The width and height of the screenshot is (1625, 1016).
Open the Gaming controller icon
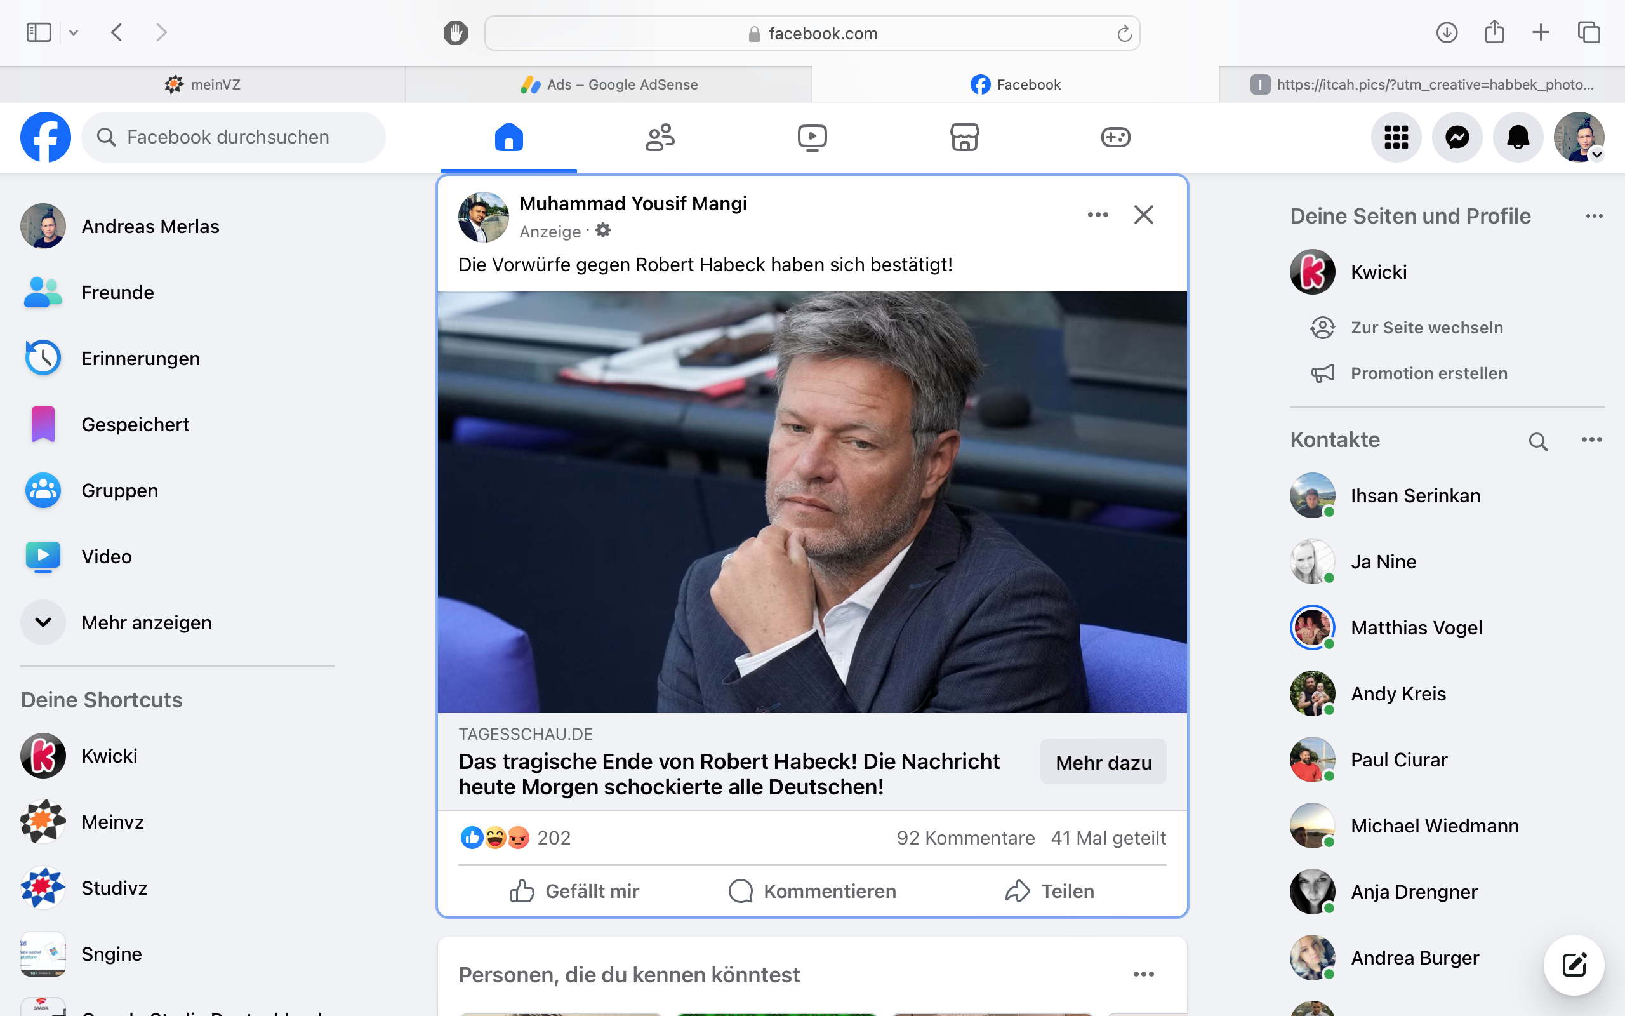click(1115, 137)
